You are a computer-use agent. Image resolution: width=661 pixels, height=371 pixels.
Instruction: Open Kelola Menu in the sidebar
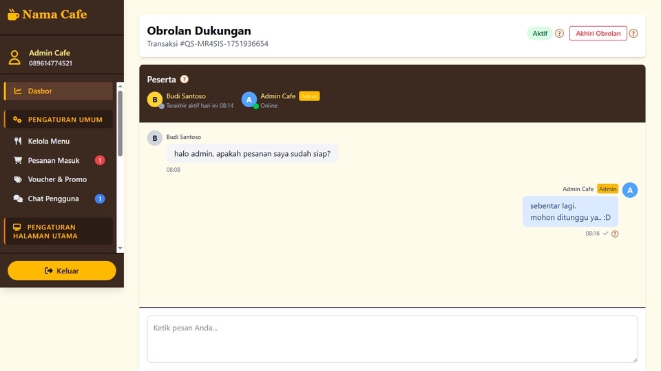pyautogui.click(x=48, y=141)
